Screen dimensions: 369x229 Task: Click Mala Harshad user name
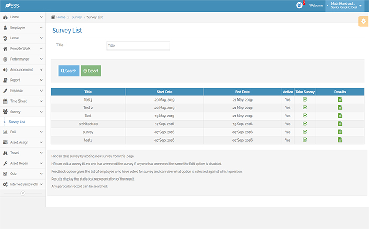[x=342, y=4]
